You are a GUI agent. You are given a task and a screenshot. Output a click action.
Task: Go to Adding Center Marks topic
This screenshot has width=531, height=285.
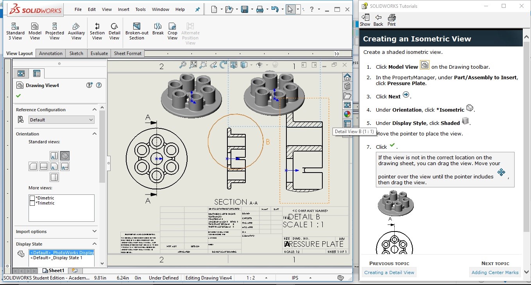pos(495,273)
